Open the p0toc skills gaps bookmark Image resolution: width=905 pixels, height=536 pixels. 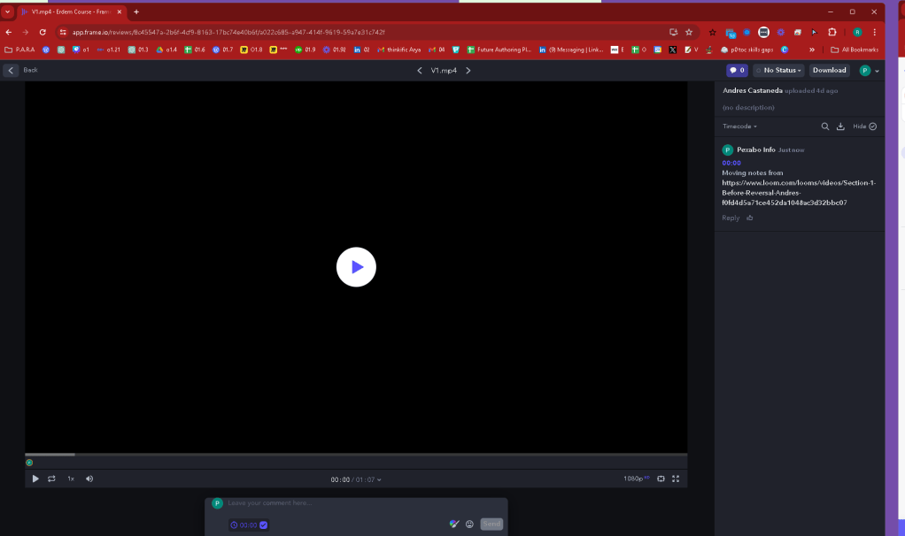(746, 50)
